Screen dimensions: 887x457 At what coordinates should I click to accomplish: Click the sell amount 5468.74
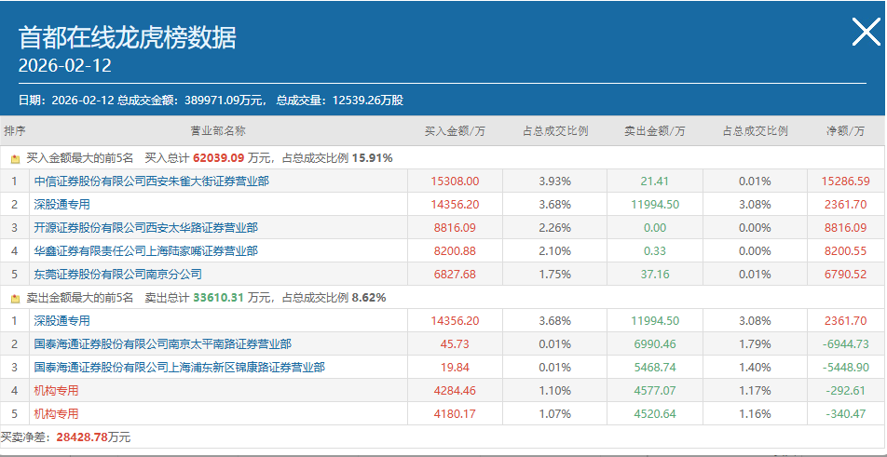655,367
